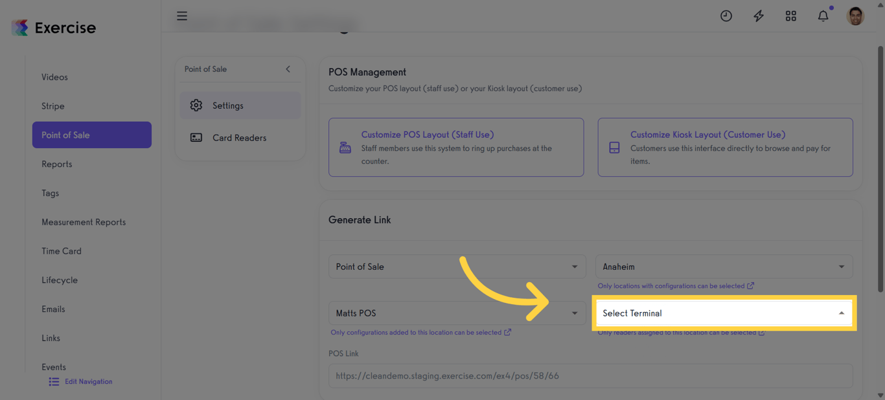The image size is (885, 400).
Task: Open the lightning bolt quick actions
Action: (x=758, y=16)
